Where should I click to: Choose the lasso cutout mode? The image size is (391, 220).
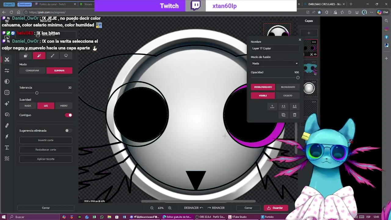(x=66, y=56)
